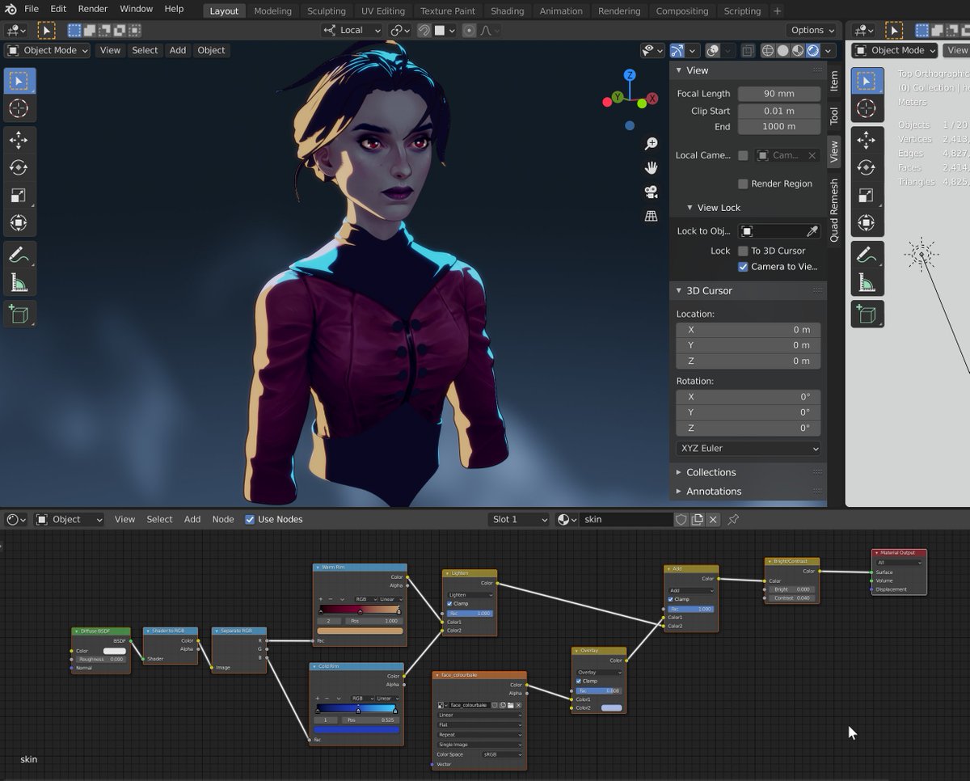This screenshot has width=970, height=781.
Task: Open the Quad Remesh sidebar tab
Action: click(834, 210)
